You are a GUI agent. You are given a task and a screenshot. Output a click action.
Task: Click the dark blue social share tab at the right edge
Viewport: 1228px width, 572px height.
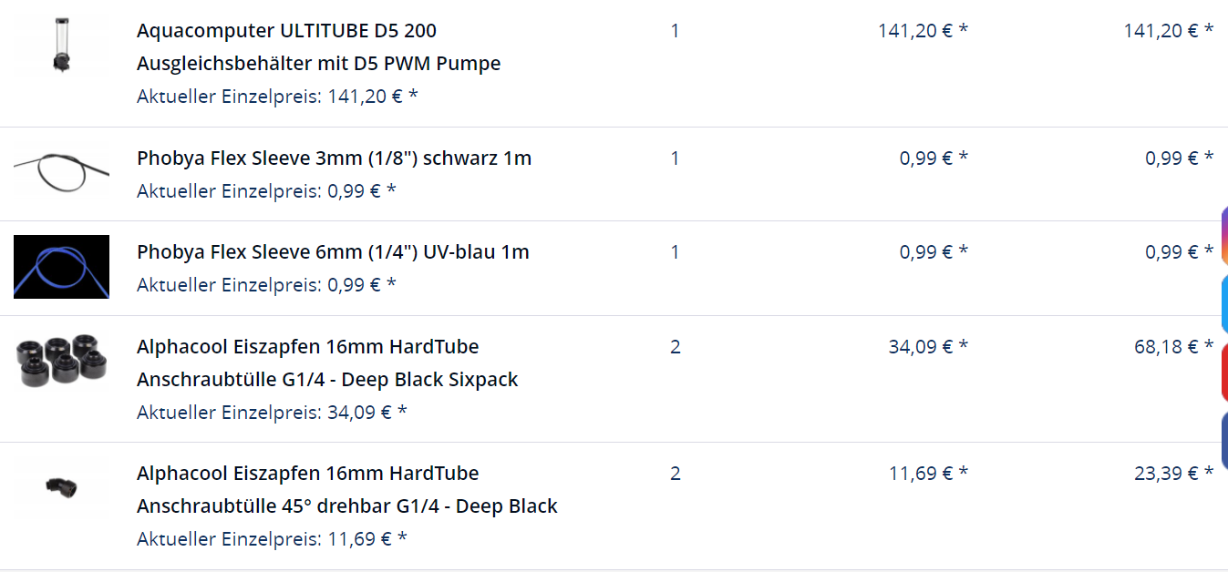point(1223,439)
